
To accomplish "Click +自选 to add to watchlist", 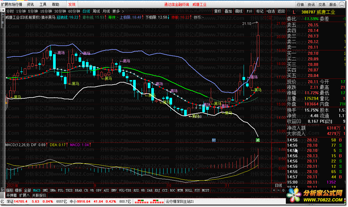I will coord(271,11).
